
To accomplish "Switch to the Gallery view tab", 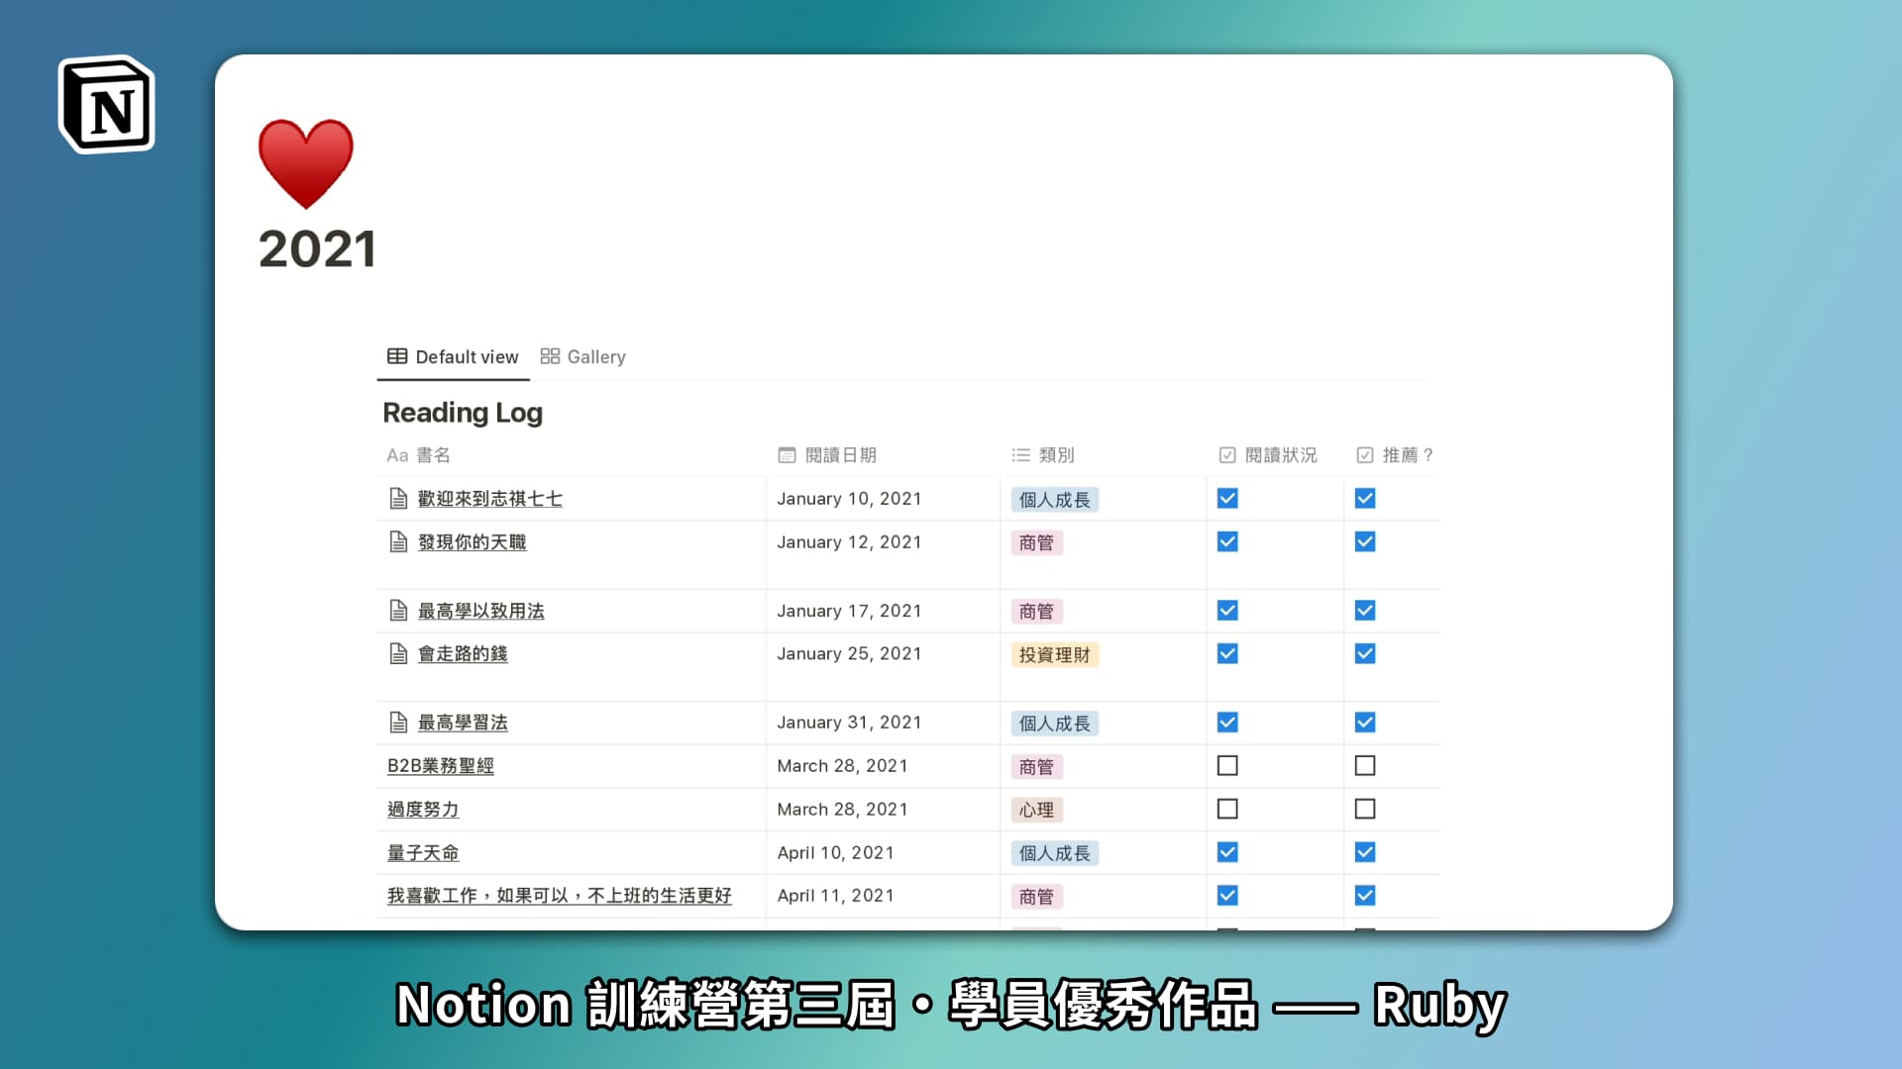I will [x=595, y=356].
